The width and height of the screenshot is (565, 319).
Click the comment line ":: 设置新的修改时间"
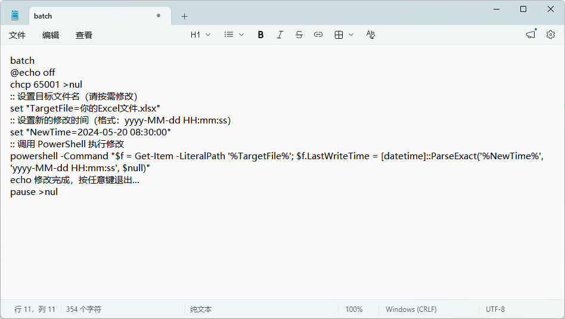[x=120, y=120]
